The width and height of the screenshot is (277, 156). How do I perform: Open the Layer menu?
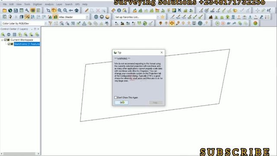(59, 4)
